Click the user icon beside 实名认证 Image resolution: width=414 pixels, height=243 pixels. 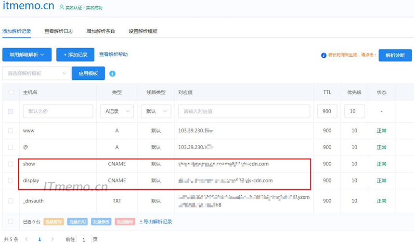point(62,7)
